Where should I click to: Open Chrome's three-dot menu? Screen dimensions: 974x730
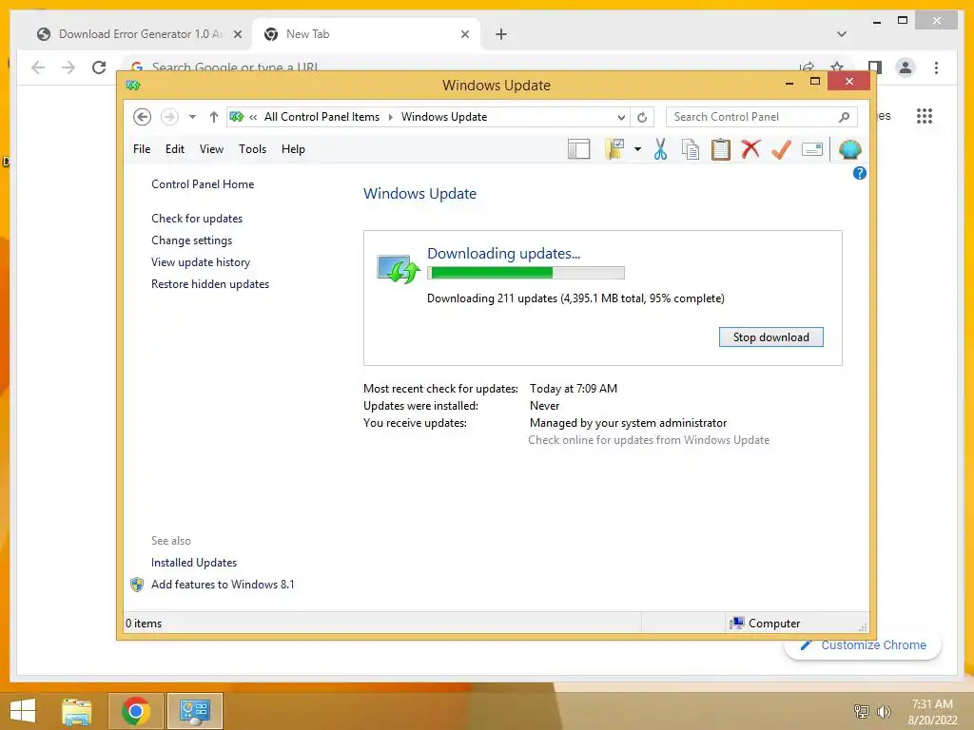937,67
